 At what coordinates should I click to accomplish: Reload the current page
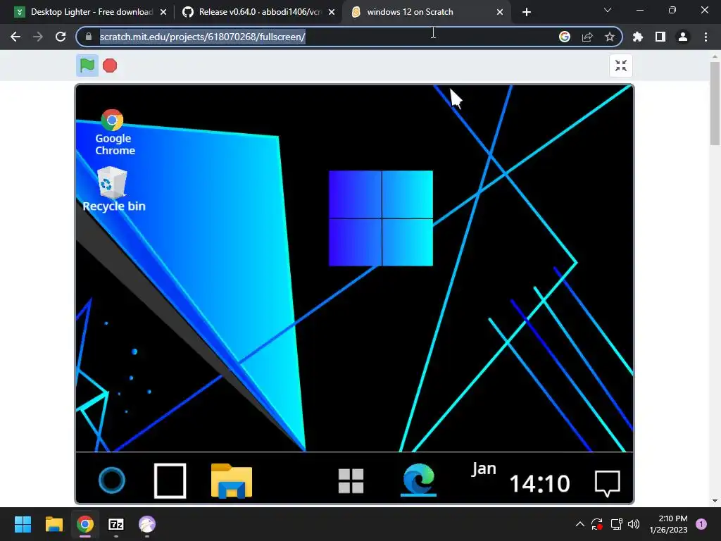click(x=61, y=37)
